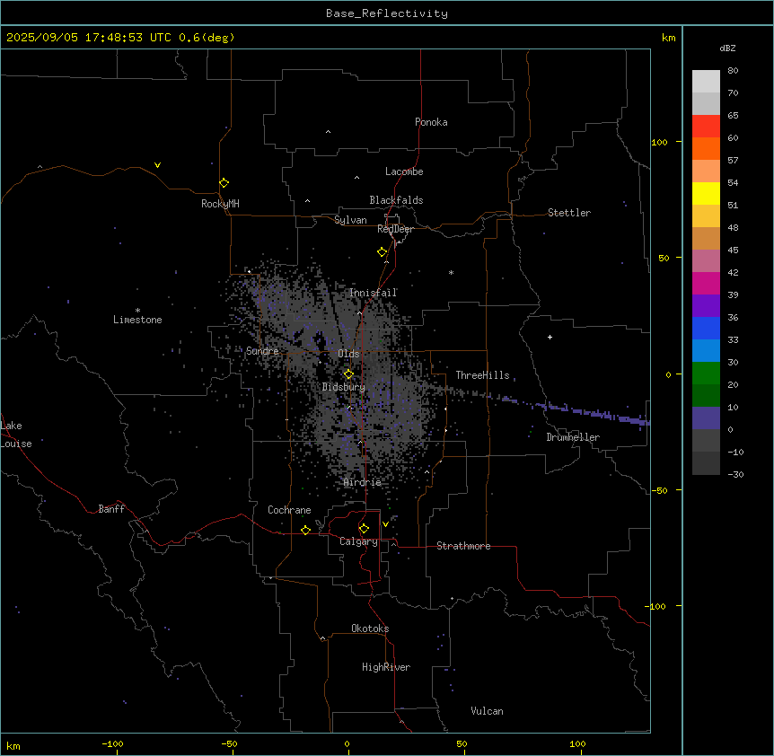Select the blue 33-36 dBZ legend swatch
Image resolution: width=774 pixels, height=756 pixels.
point(706,328)
